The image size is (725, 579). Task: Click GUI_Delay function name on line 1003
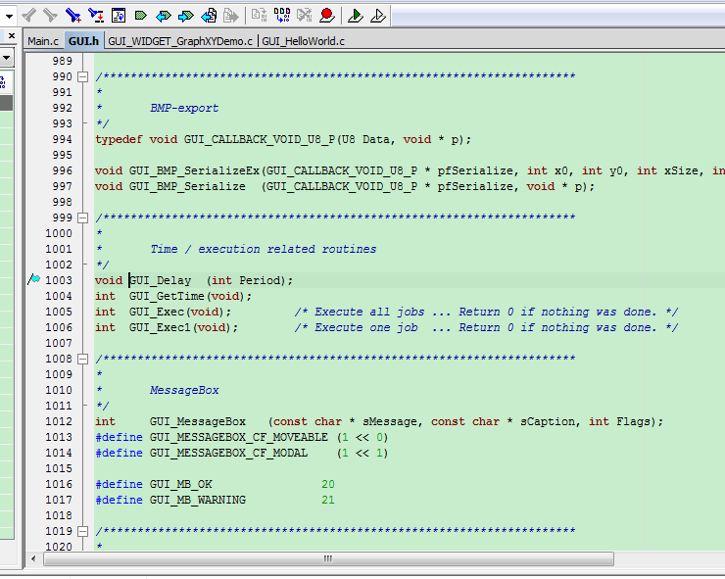point(160,281)
